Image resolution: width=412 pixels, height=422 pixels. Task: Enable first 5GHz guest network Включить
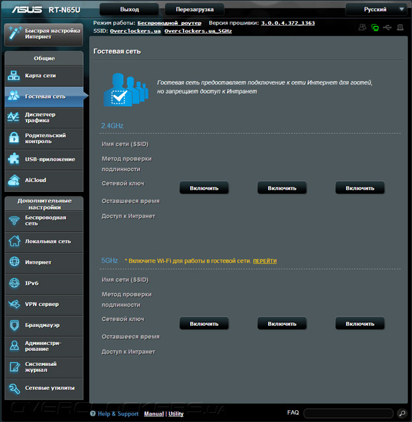(204, 324)
